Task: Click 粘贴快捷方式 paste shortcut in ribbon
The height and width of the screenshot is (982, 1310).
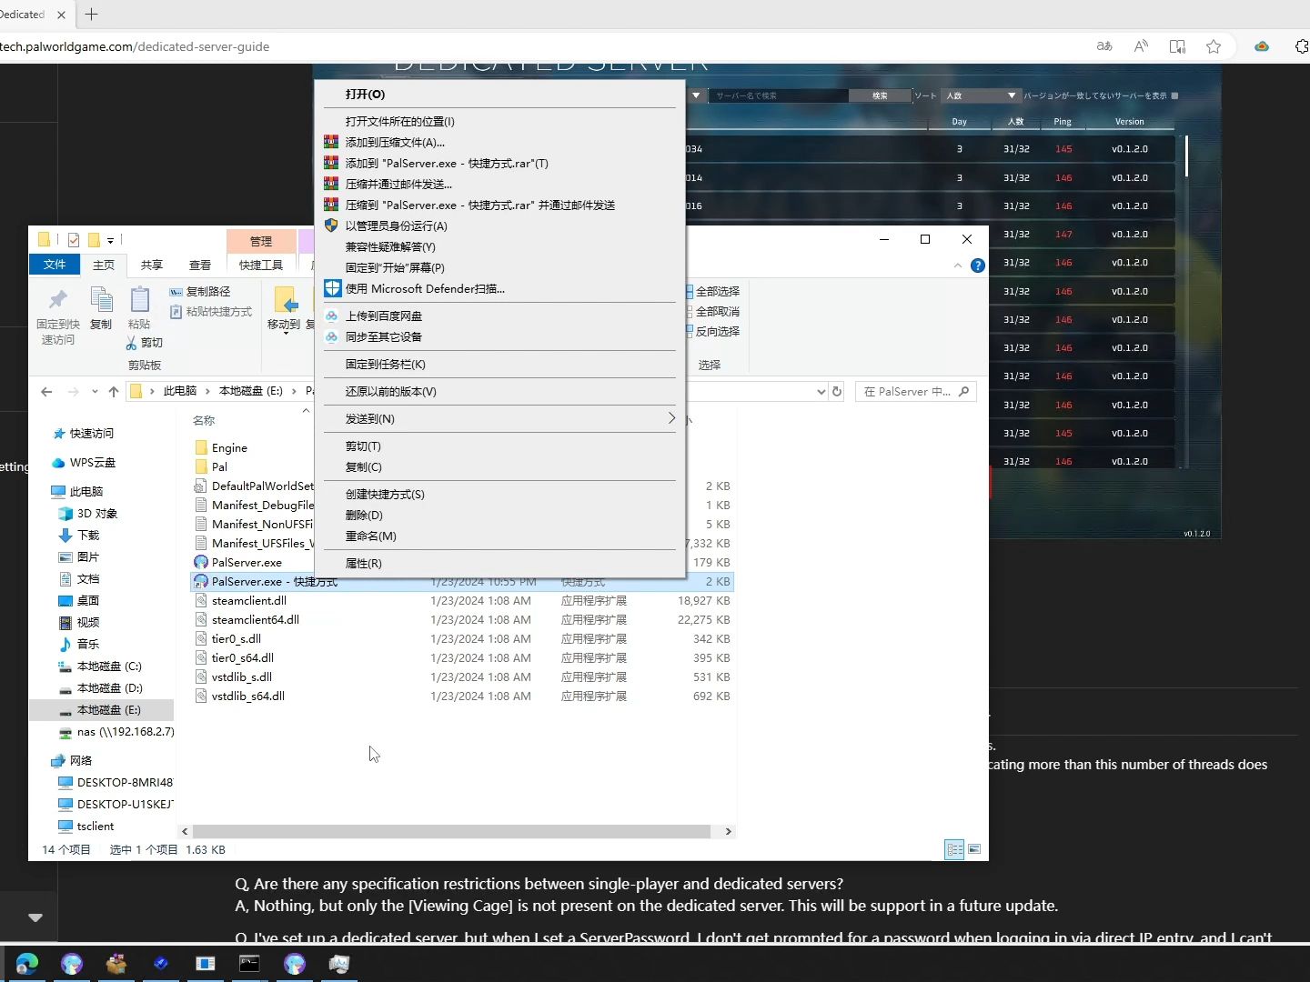Action: [211, 312]
